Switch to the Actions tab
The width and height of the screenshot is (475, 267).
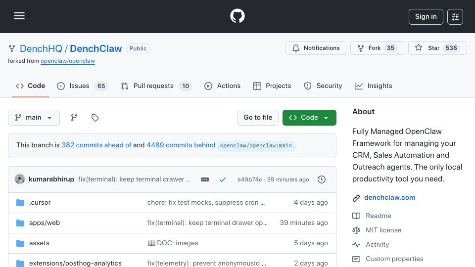click(222, 86)
